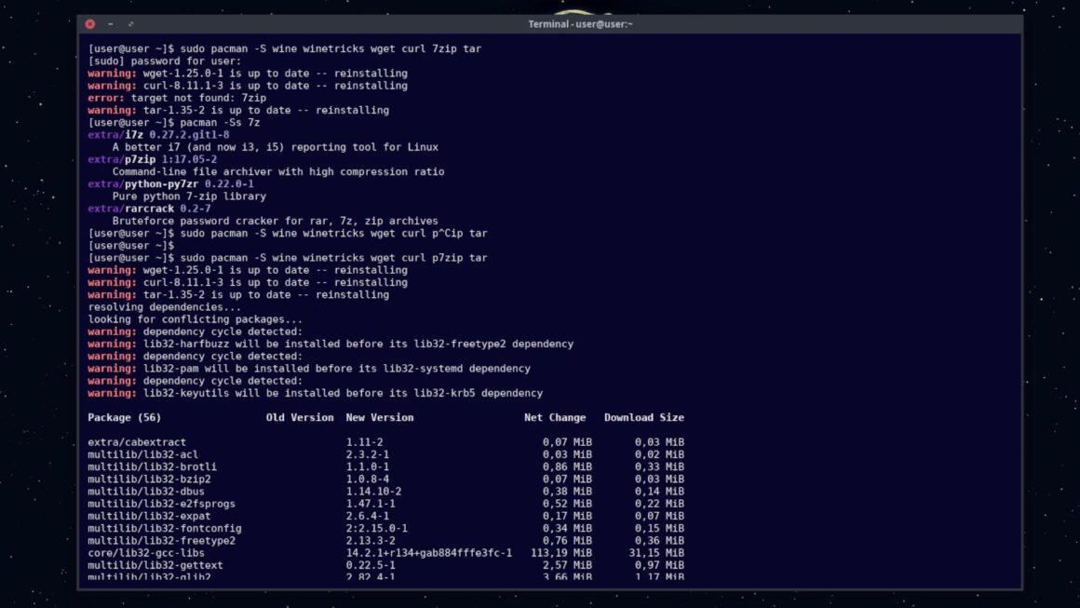Click the "Download Size" column header
This screenshot has width=1080, height=608.
(643, 417)
